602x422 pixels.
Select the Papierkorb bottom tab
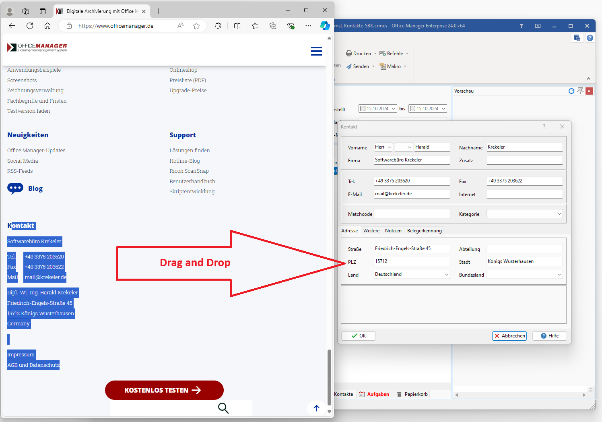(412, 394)
